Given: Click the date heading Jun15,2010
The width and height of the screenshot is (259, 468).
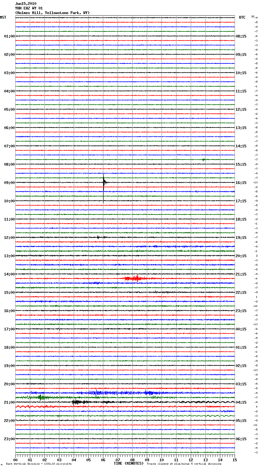Looking at the screenshot, I should 26,4.
